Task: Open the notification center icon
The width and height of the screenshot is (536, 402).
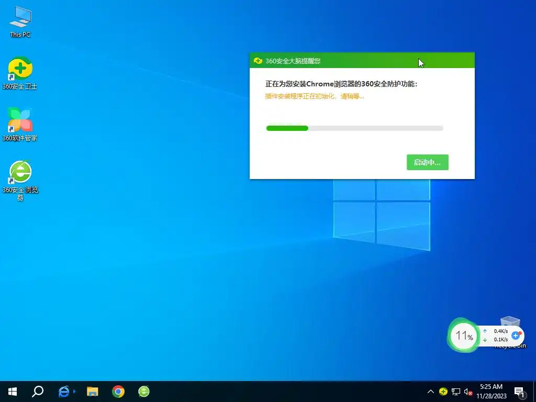Action: (x=519, y=392)
